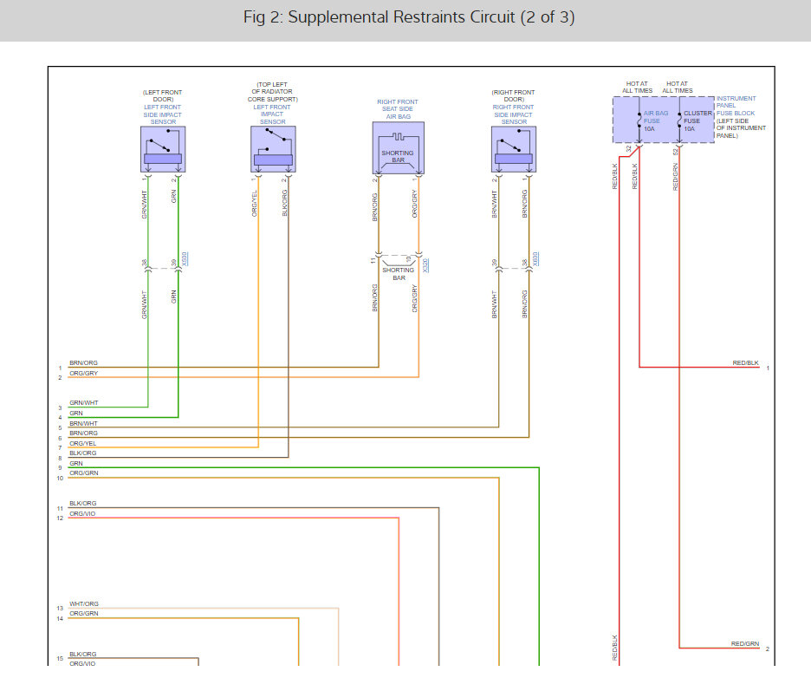Follow the X500 connector link
Viewport: 811px width, 691px height.
click(185, 259)
